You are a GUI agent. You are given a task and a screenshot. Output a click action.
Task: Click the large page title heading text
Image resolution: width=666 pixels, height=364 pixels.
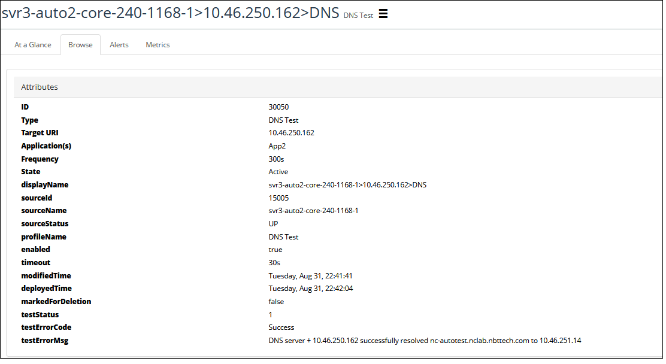coord(170,13)
